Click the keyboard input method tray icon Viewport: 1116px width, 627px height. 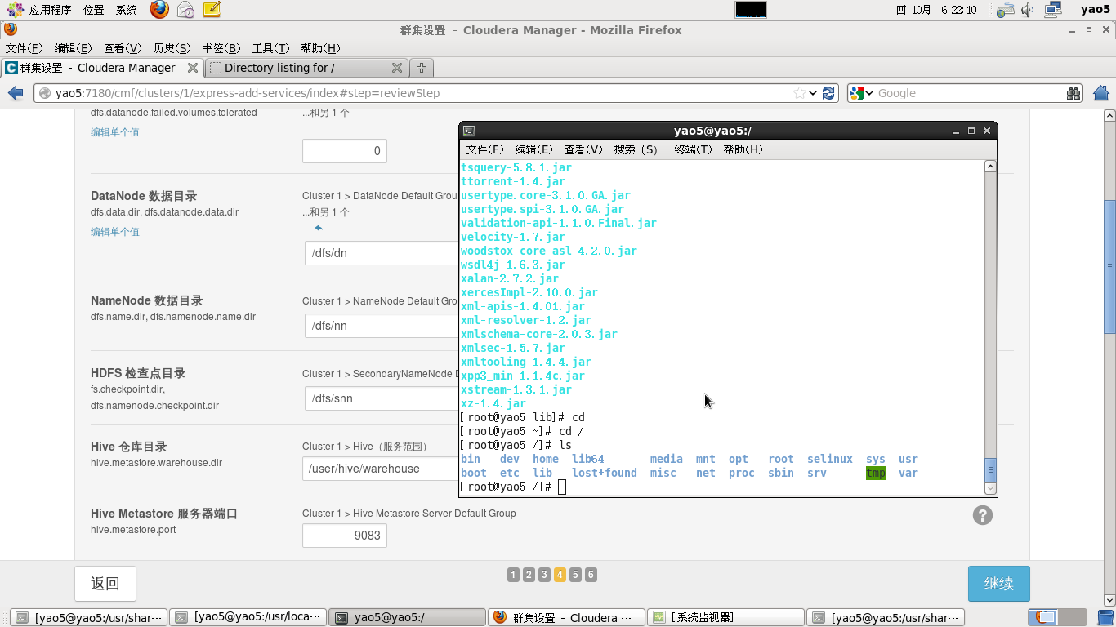pyautogui.click(x=1007, y=10)
